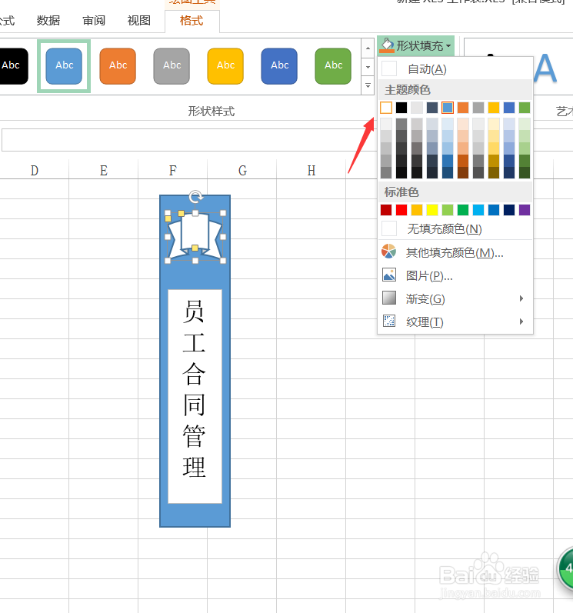The width and height of the screenshot is (573, 613).
Task: Apply the dark blue Abc shape style
Action: coord(279,65)
